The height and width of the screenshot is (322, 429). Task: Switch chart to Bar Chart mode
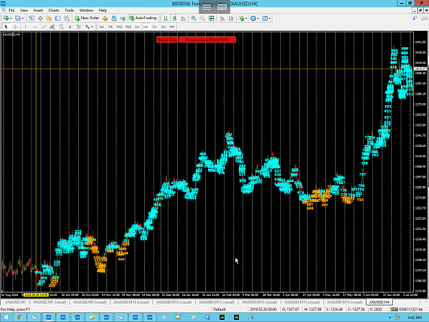point(166,19)
